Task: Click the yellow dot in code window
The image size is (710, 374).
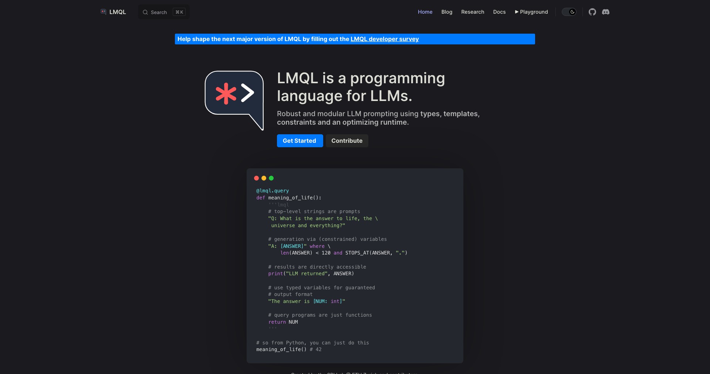Action: [x=264, y=178]
